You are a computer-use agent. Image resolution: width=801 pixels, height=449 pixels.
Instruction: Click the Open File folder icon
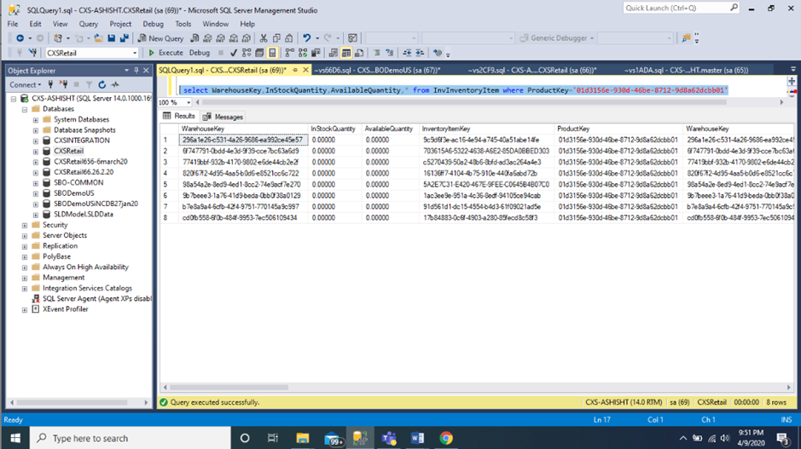98,38
